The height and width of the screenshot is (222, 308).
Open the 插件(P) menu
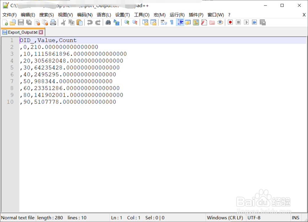click(196, 15)
